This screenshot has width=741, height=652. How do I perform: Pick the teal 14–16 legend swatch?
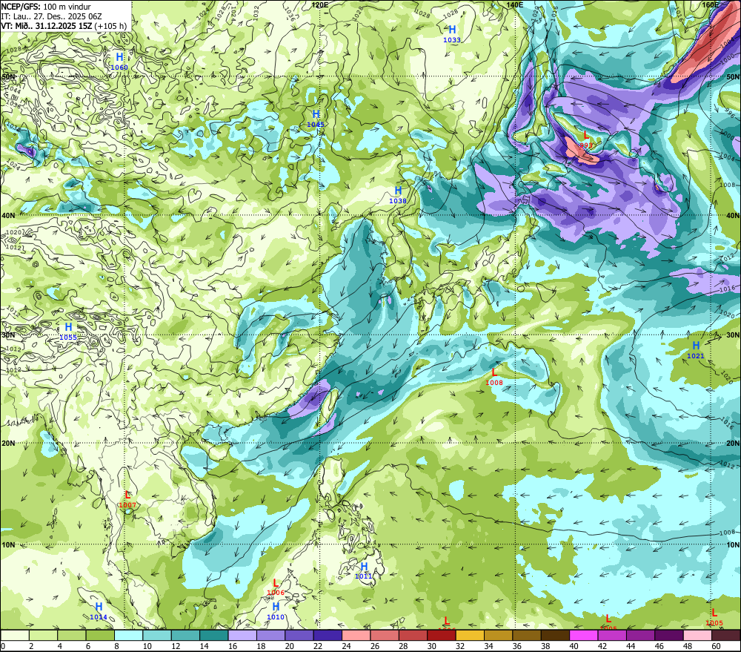point(214,635)
